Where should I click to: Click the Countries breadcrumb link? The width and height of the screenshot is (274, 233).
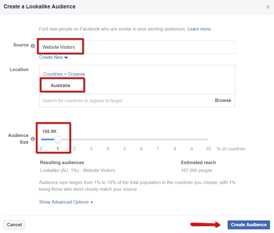(53, 74)
